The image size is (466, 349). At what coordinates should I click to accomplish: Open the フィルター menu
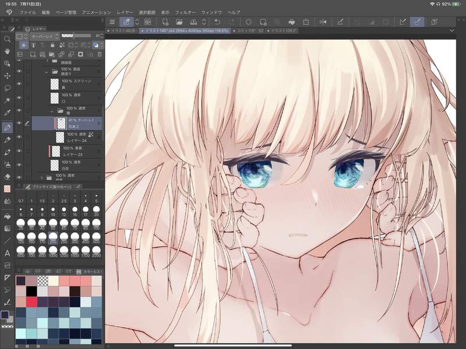pos(185,12)
